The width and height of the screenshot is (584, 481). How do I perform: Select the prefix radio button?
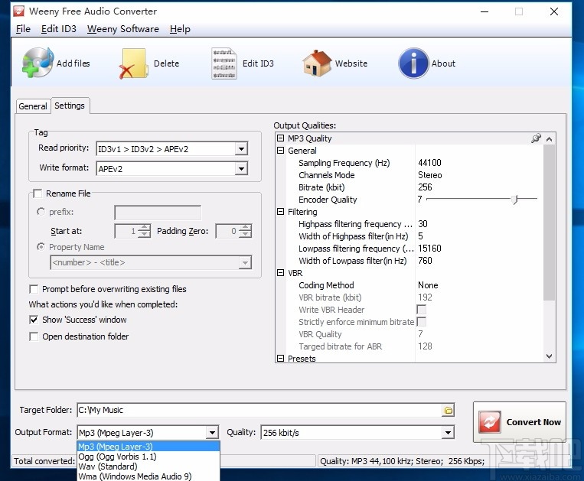coord(41,212)
